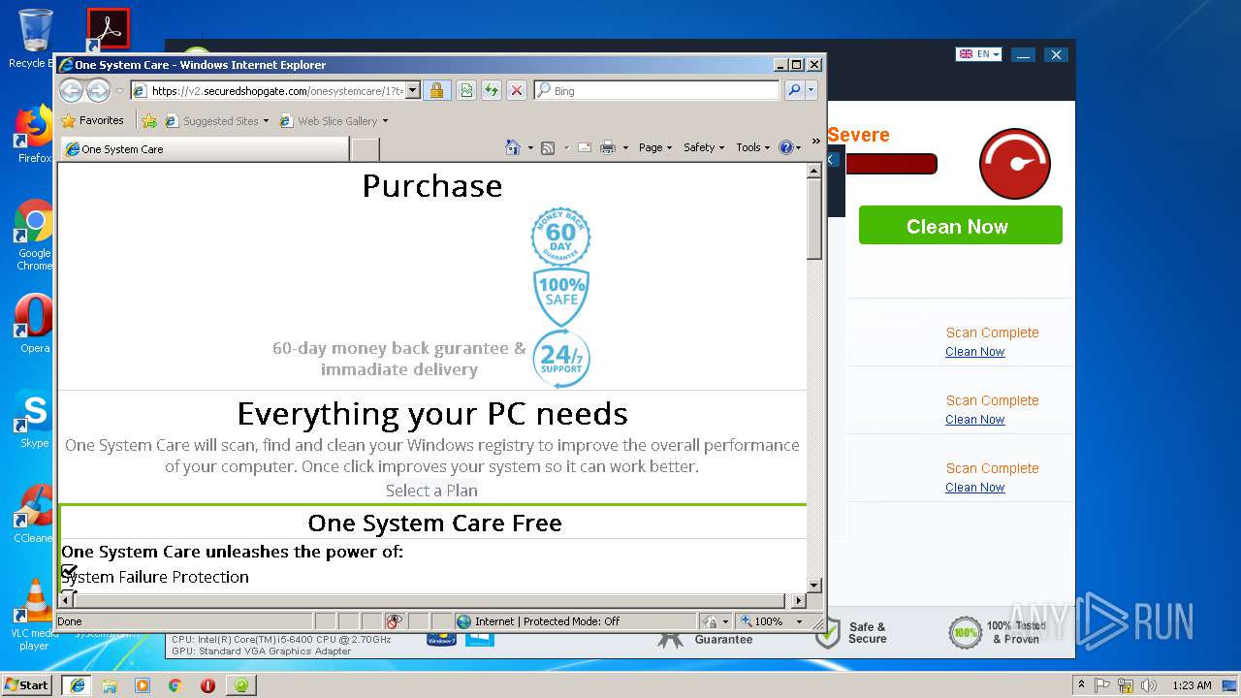Open a new blank tab

coord(365,149)
